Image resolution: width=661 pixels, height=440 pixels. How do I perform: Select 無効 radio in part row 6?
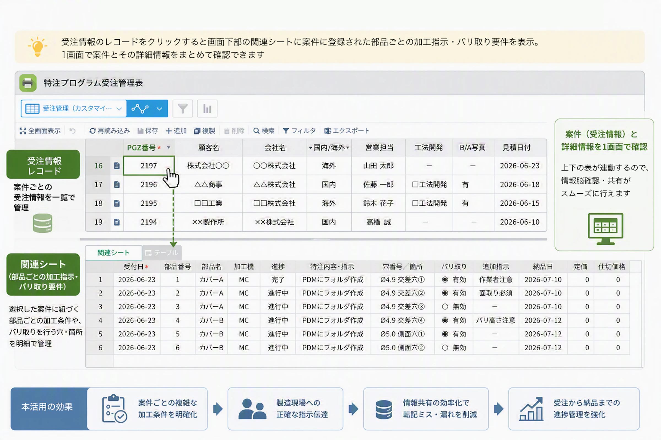pyautogui.click(x=445, y=348)
